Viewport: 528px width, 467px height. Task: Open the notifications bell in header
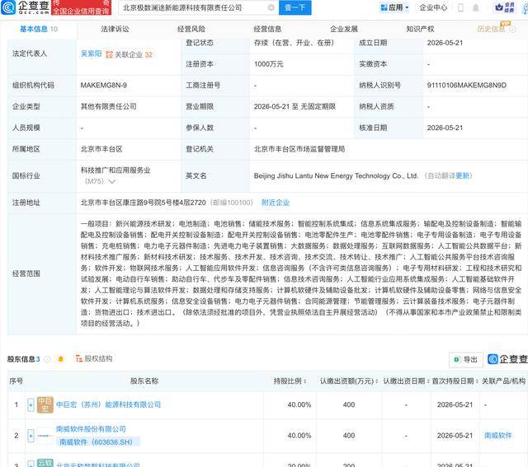[x=476, y=7]
